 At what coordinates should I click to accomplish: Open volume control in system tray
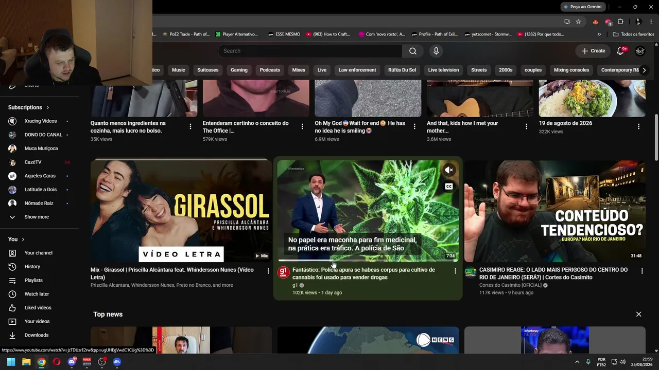point(622,362)
